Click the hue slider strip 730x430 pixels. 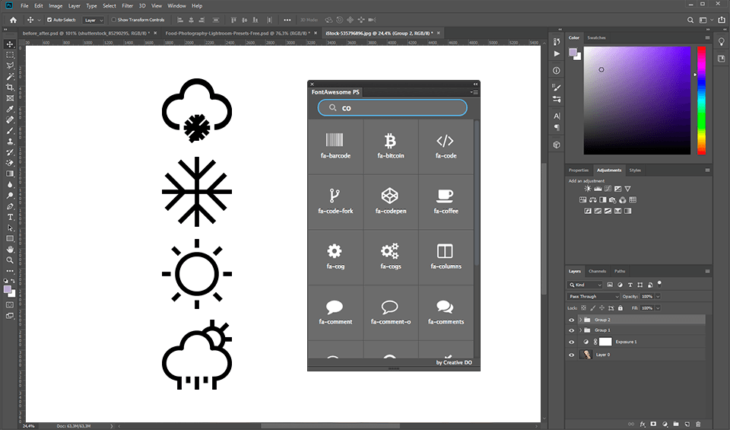701,100
